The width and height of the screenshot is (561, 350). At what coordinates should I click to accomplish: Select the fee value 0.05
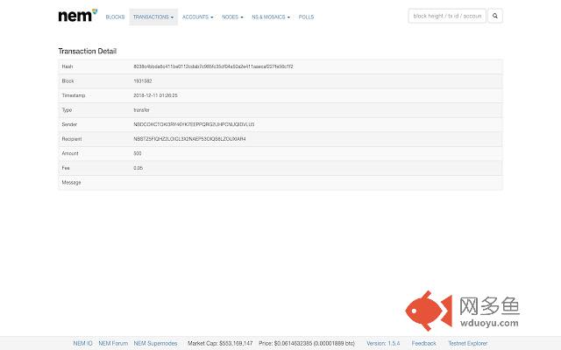[x=138, y=168]
